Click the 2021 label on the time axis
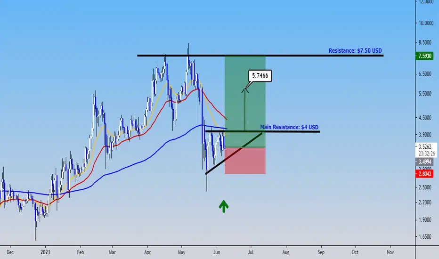439x259 pixels. (45, 252)
